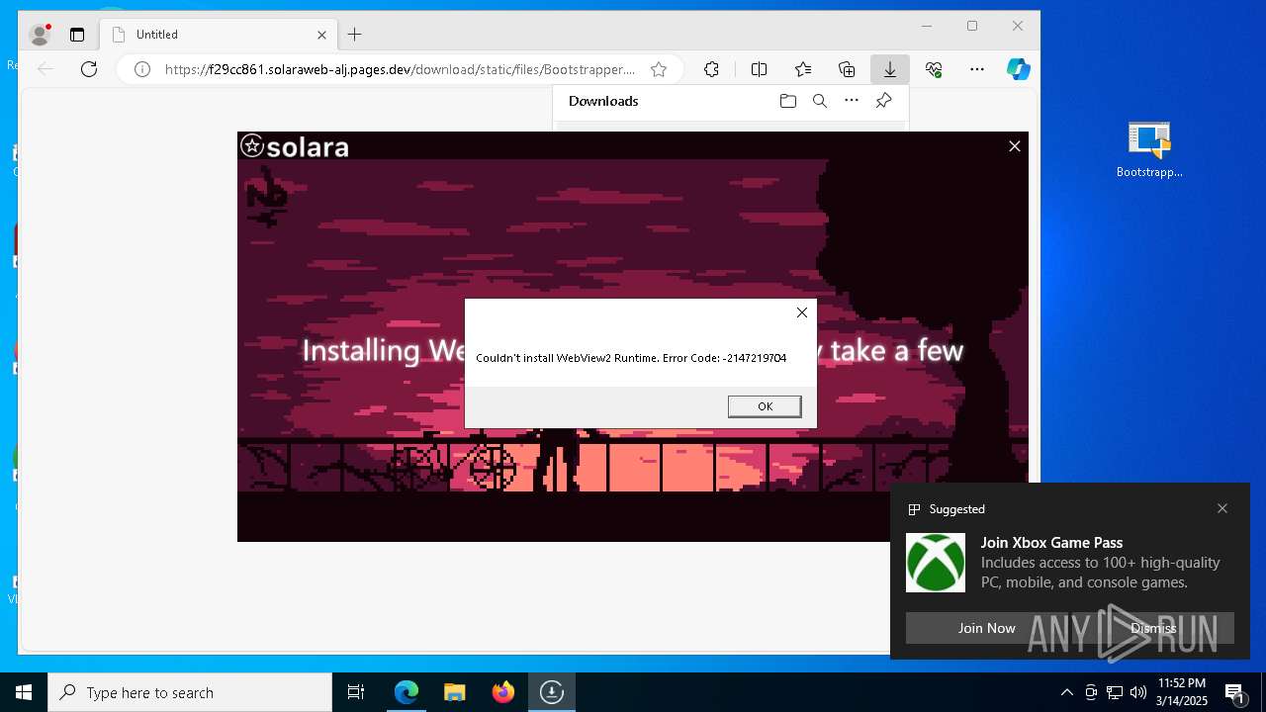Minimize the Edge browser window
The image size is (1266, 712).
point(927,27)
